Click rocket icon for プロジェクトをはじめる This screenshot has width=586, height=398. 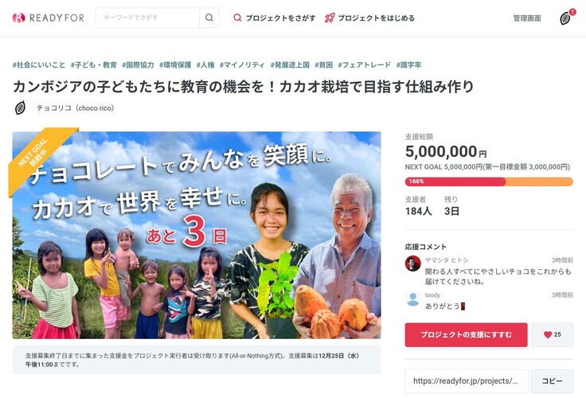click(330, 18)
